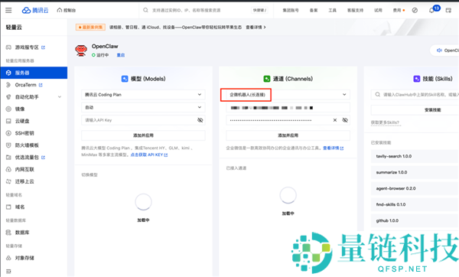Viewport: 459px width, 277px height.
Task: Click the OpenClaw announcement button at right
Action: pos(445,51)
